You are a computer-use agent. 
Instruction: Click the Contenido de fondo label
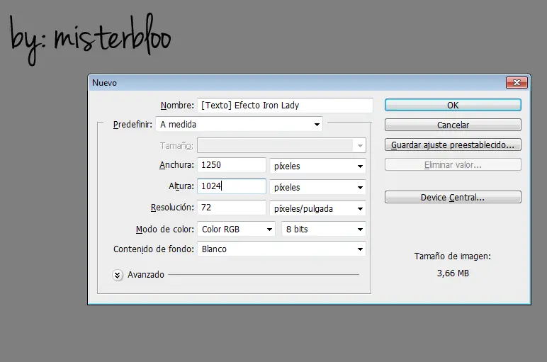pos(154,249)
